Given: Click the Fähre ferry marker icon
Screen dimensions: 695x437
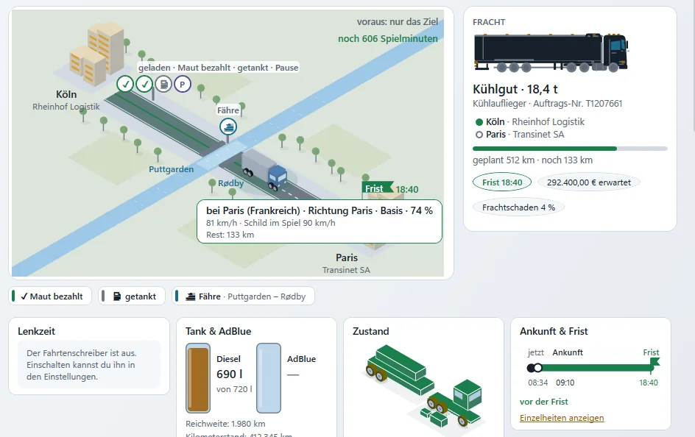Looking at the screenshot, I should click(x=228, y=127).
